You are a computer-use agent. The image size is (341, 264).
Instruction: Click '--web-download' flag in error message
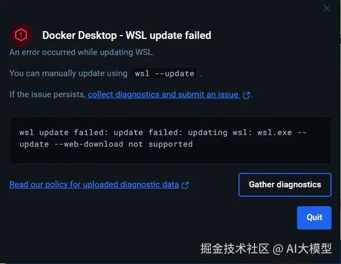click(89, 144)
